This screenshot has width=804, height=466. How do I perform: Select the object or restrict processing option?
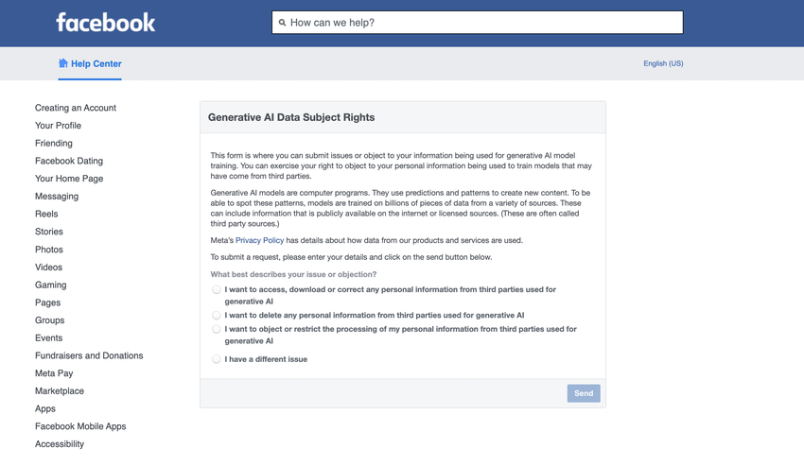(217, 330)
